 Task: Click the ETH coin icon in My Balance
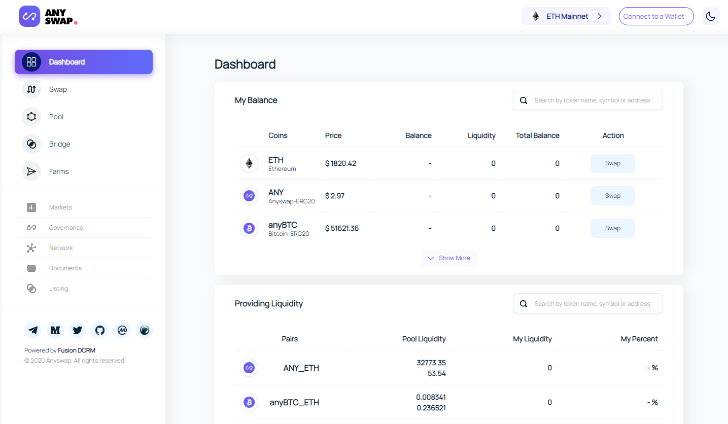[249, 163]
